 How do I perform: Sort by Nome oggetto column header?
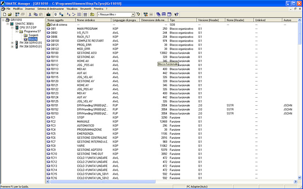[61, 20]
